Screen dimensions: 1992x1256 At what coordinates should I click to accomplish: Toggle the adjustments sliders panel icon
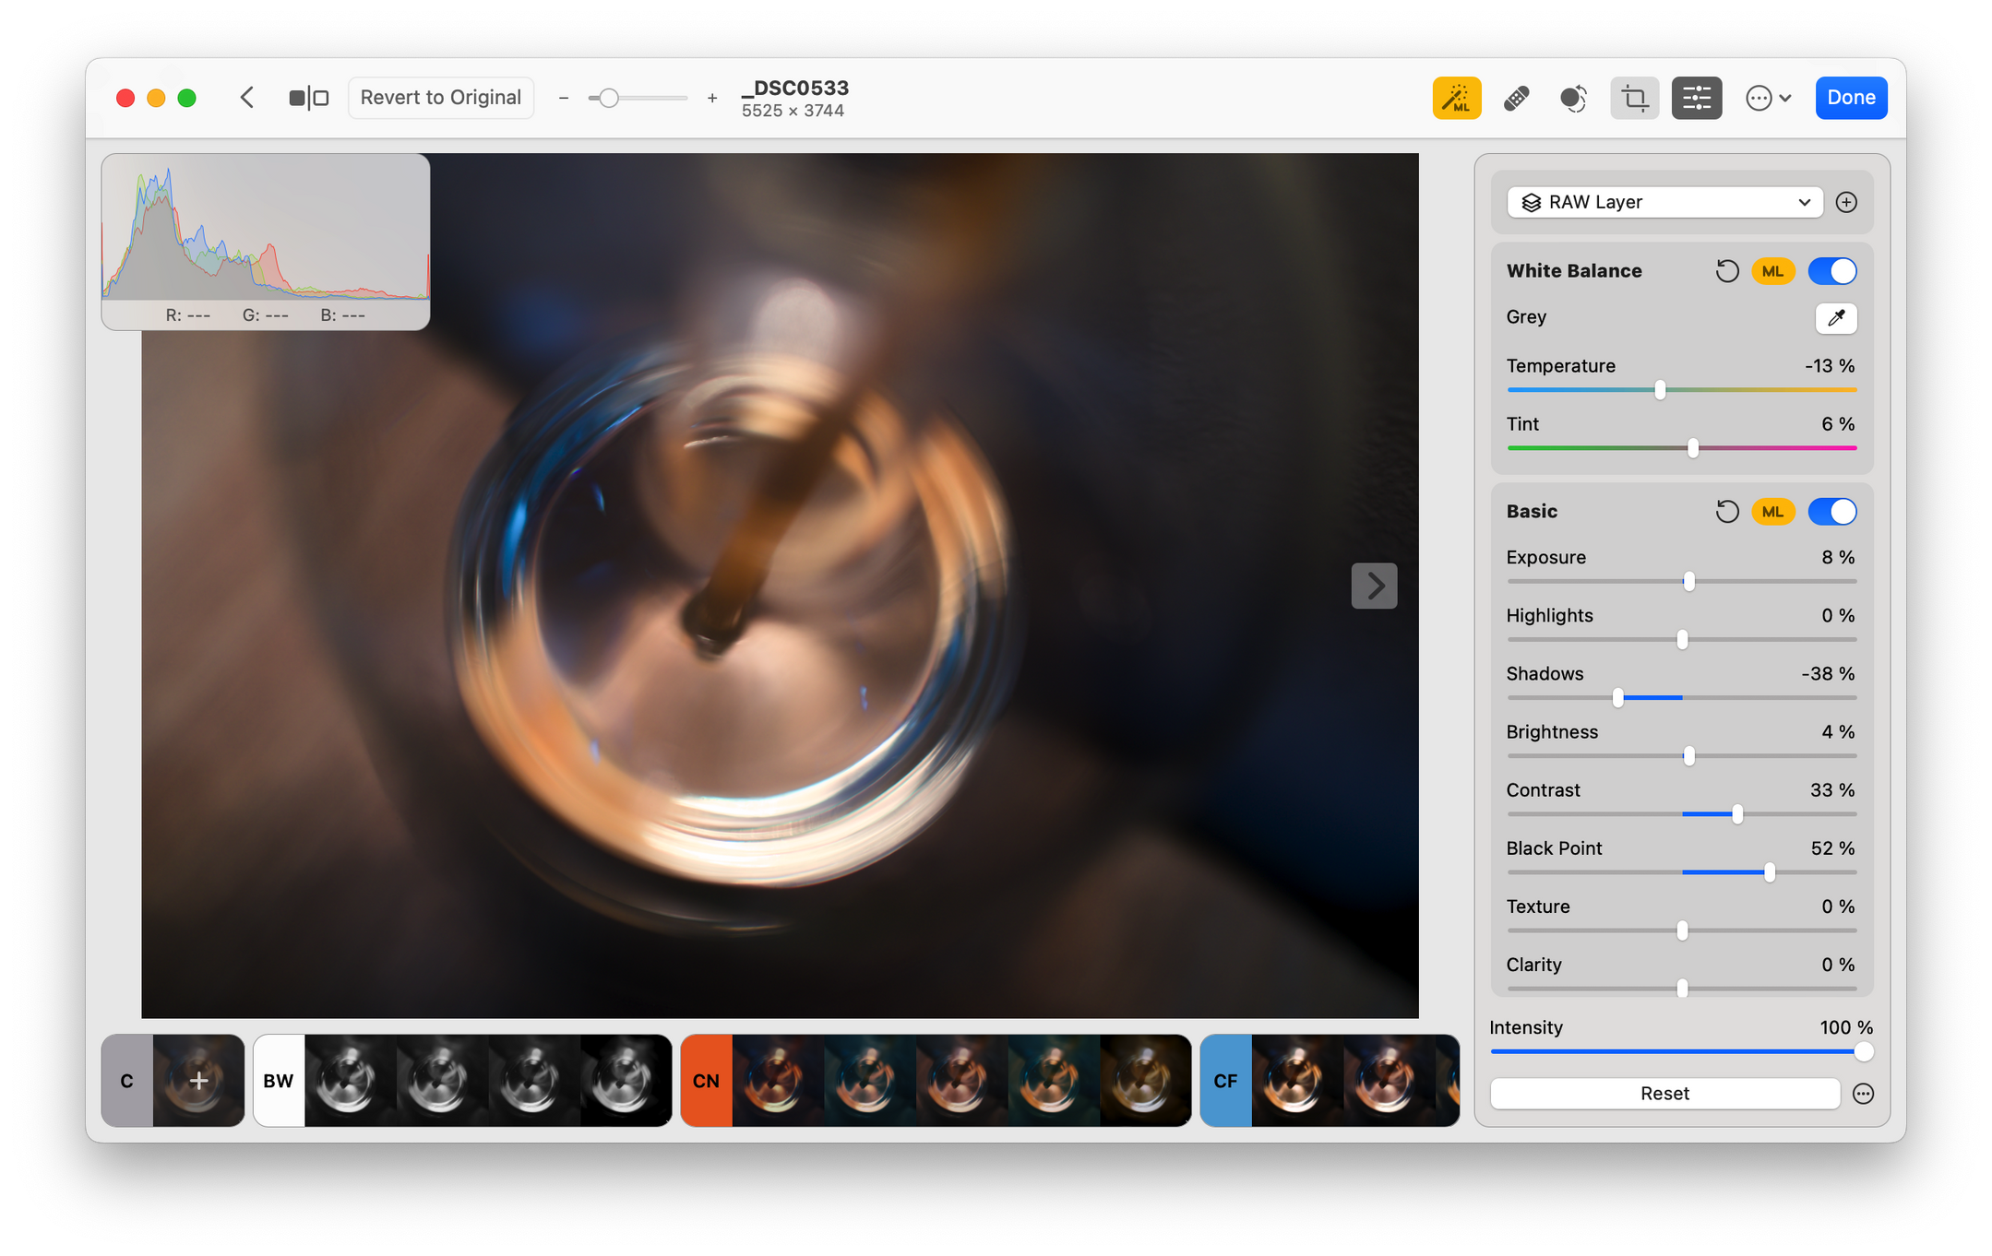(x=1696, y=98)
